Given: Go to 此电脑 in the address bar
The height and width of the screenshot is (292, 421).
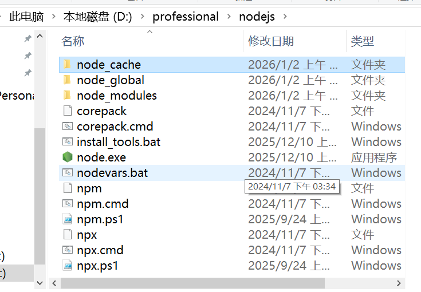Looking at the screenshot, I should point(26,17).
